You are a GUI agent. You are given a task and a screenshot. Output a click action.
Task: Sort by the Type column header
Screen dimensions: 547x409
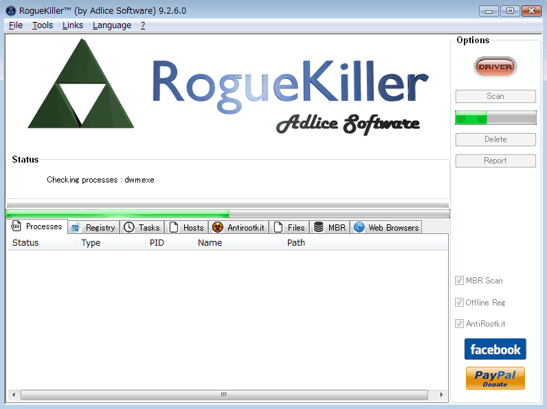(111, 243)
